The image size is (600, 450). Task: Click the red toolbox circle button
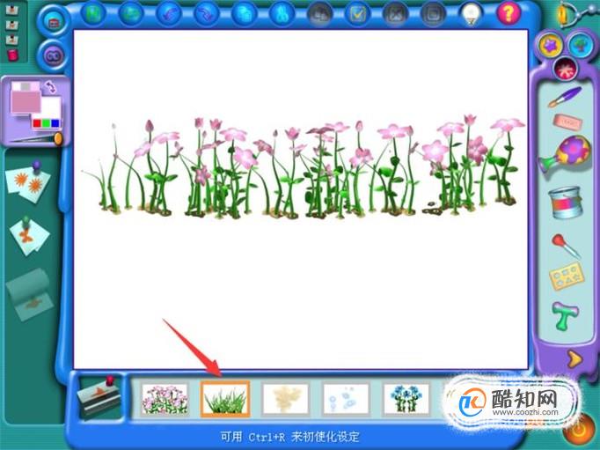[54, 21]
